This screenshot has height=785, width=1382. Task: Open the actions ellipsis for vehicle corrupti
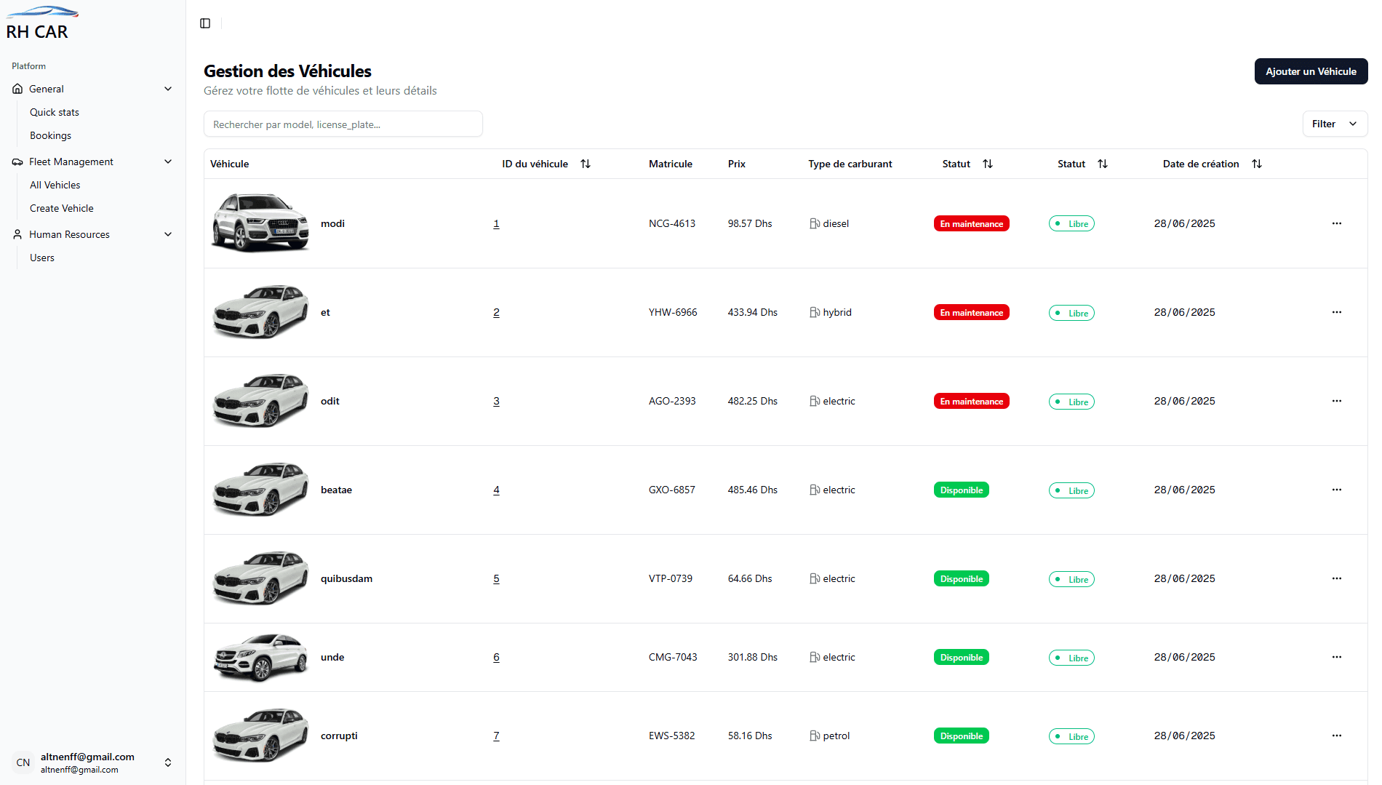1337,736
